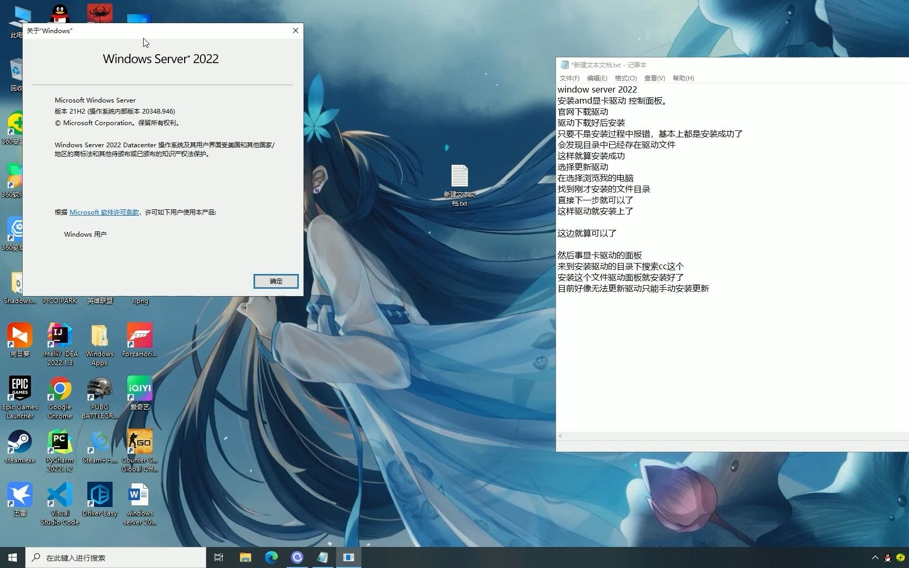Click the 1.png desktop file label

pos(139,301)
